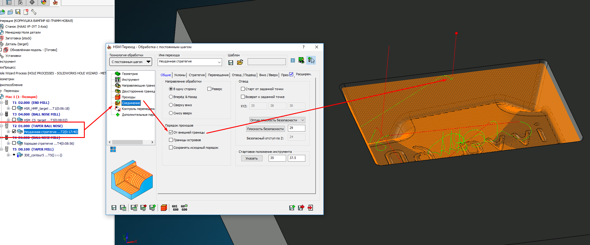590x245 pixels.
Task: Open the CAM tree wrench icon in toolbar
Action: (x=34, y=12)
